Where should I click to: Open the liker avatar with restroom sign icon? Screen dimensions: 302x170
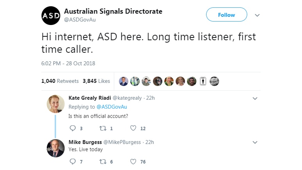tap(203, 81)
